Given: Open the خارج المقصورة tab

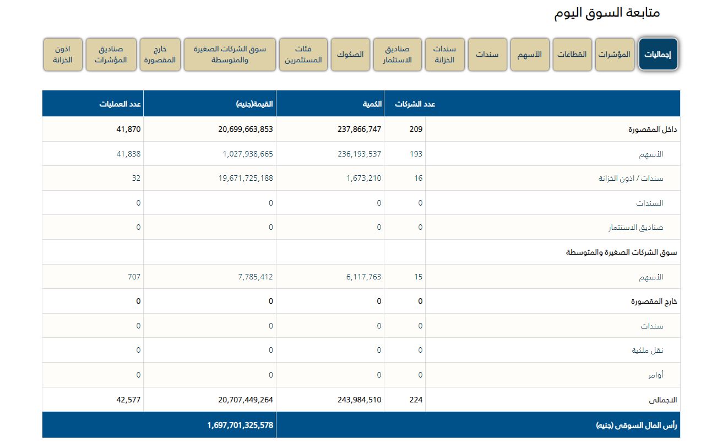Looking at the screenshot, I should coord(160,55).
